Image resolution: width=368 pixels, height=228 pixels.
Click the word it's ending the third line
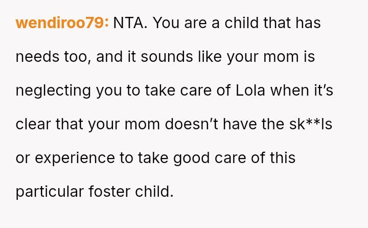click(323, 90)
